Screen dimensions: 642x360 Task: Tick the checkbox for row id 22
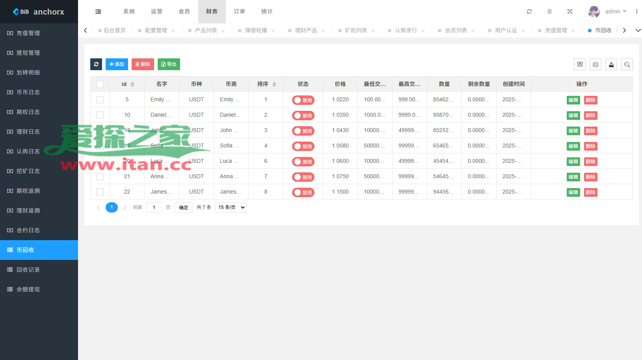[x=100, y=192]
